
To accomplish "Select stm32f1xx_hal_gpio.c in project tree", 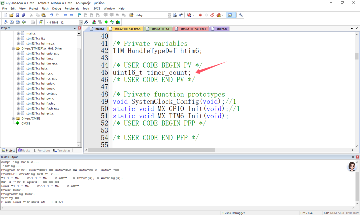I will (x=40, y=83).
